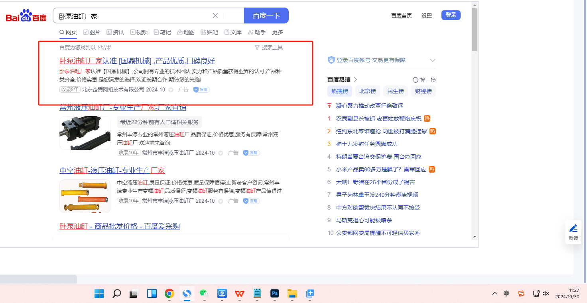The width and height of the screenshot is (587, 303).
Task: Click the hydraulic cylinder product thumbnail
Action: point(85,133)
